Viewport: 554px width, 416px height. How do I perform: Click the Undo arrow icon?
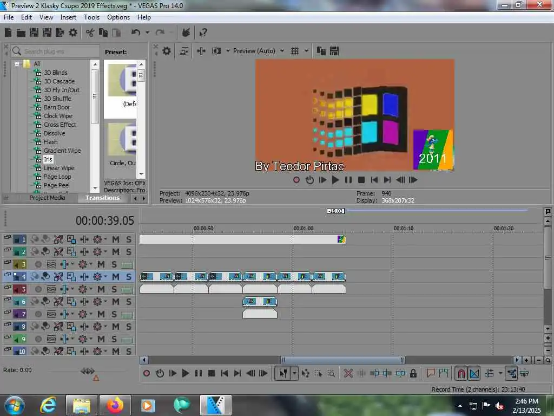(x=136, y=33)
